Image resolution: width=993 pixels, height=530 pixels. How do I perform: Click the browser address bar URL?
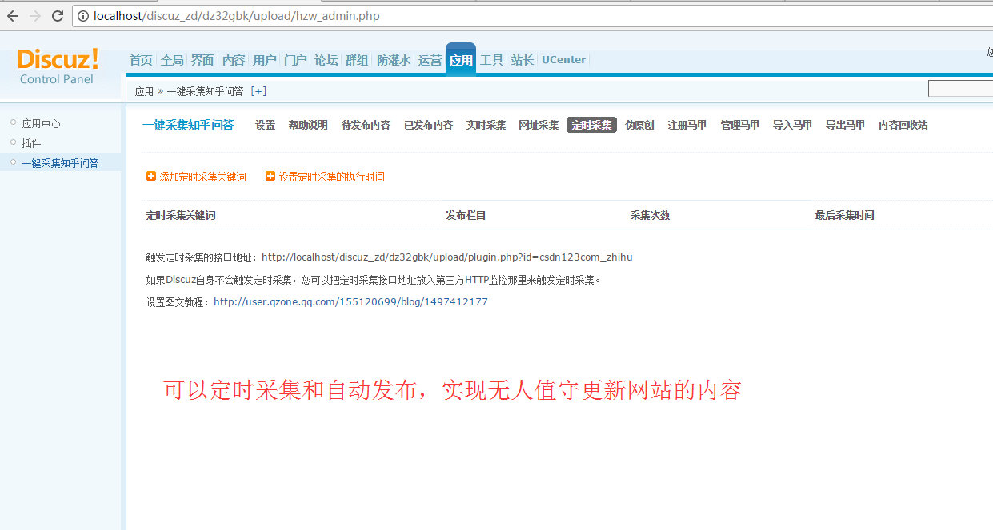[x=237, y=16]
